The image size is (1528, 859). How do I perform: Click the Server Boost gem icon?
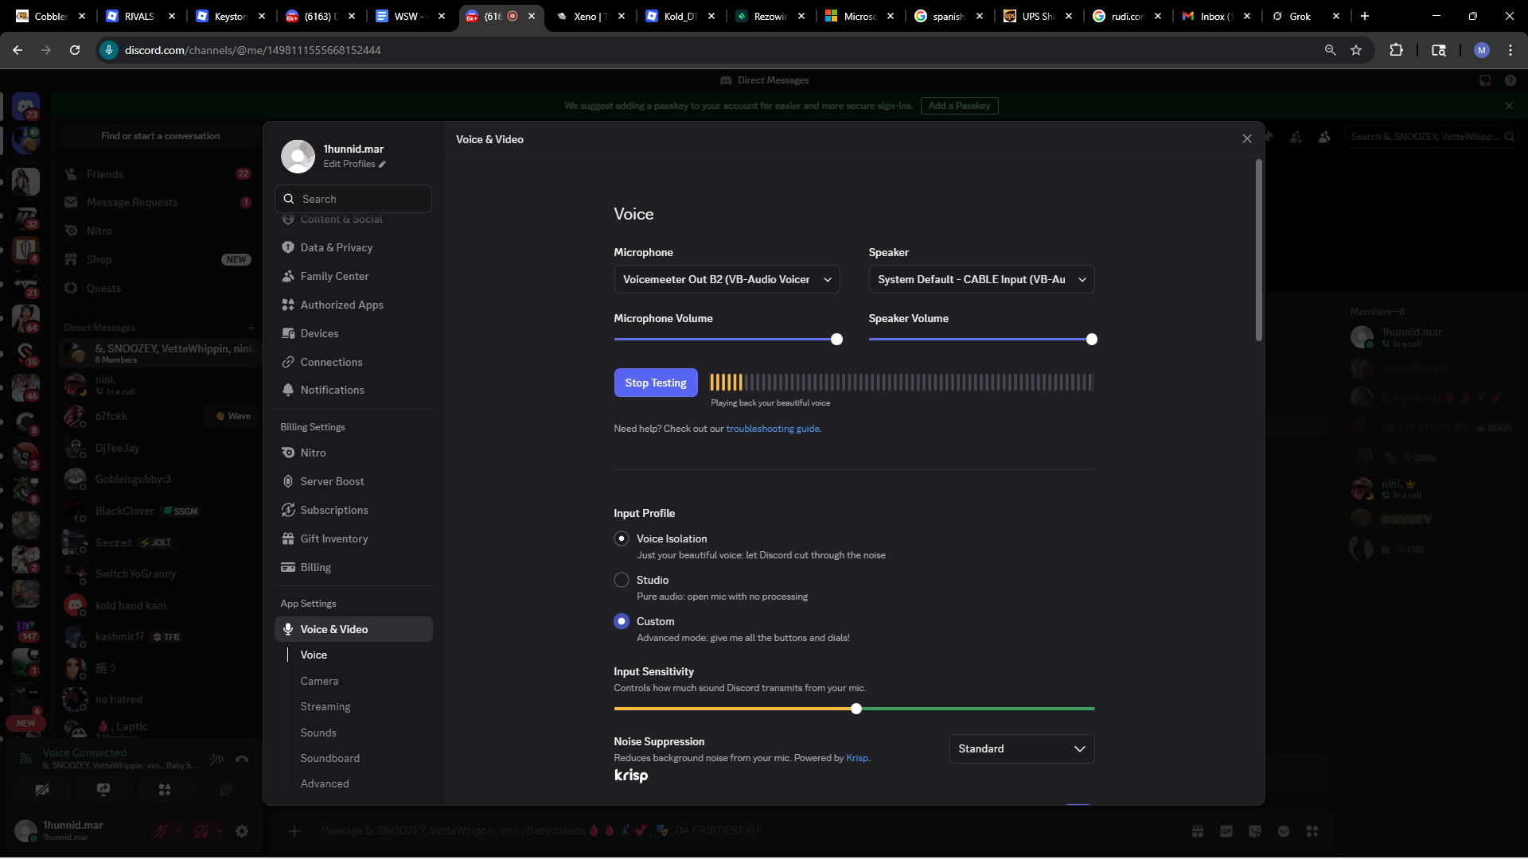coord(288,481)
